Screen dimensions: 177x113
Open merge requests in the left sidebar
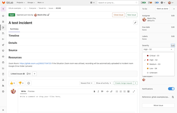click(x=3, y=33)
